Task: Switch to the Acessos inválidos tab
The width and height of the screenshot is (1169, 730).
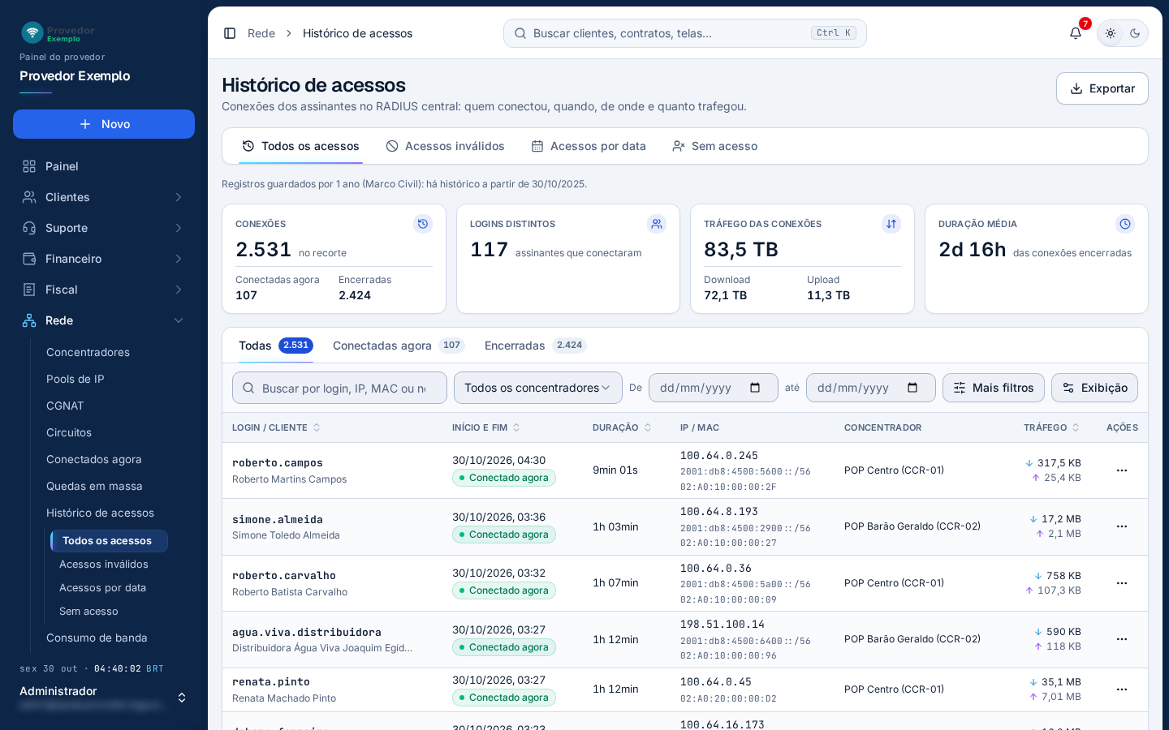Action: (445, 146)
